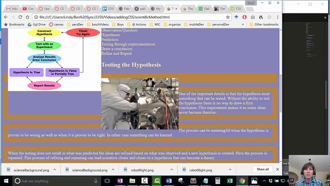
Task: Switch to the My tab
Action: pyautogui.click(x=156, y=9)
